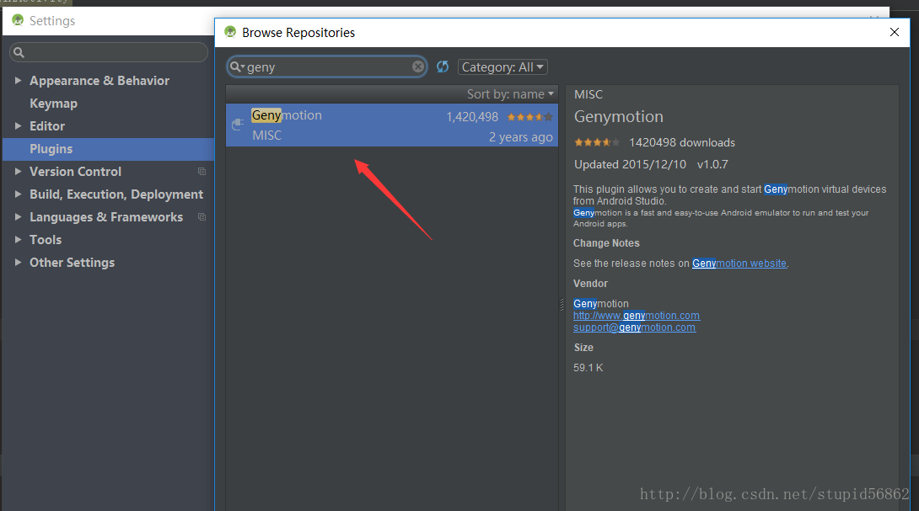The image size is (919, 511).
Task: Click Android Studio icon in Settings title
Action: tap(18, 20)
